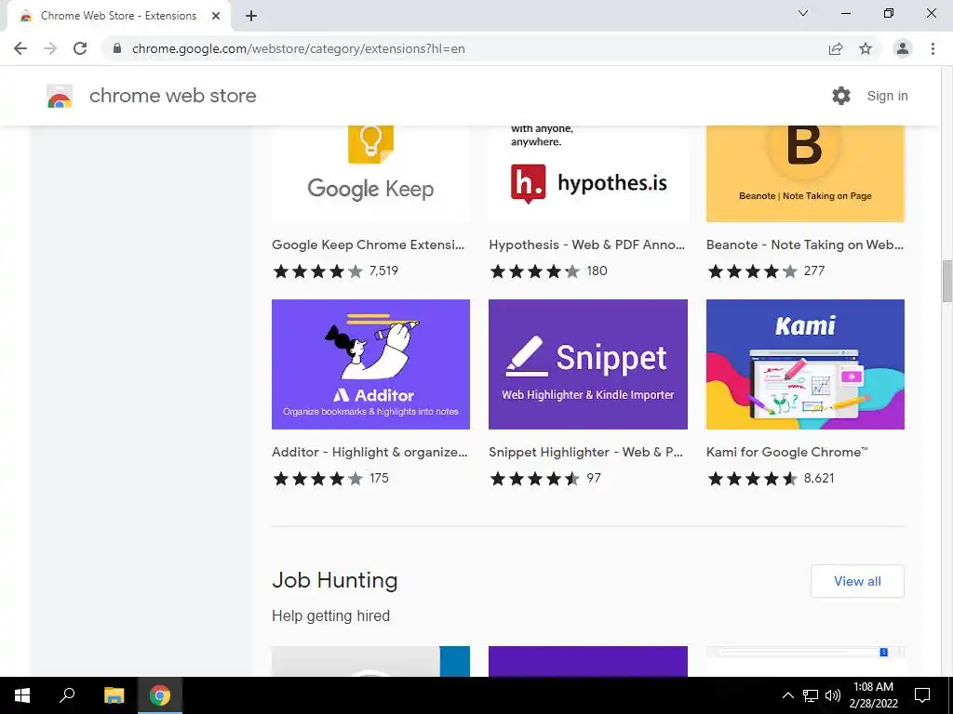Click the Help getting hired subtitle

coord(330,615)
